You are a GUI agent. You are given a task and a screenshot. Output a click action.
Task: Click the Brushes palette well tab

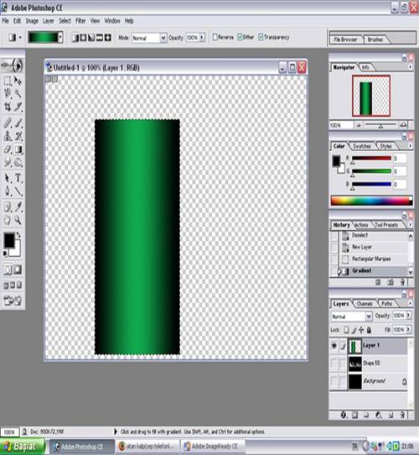(375, 39)
